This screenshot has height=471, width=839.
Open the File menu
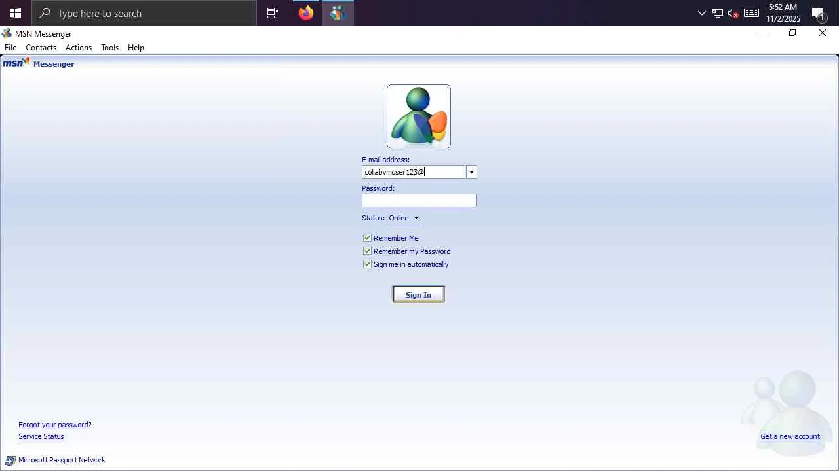(10, 48)
